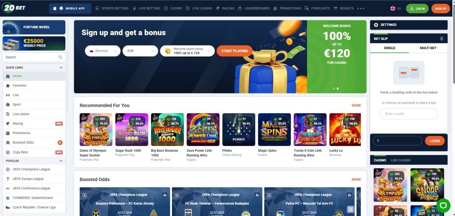Show next Boosted Odds with arrow
Viewport: 455px width, 216px height.
tap(351, 209)
